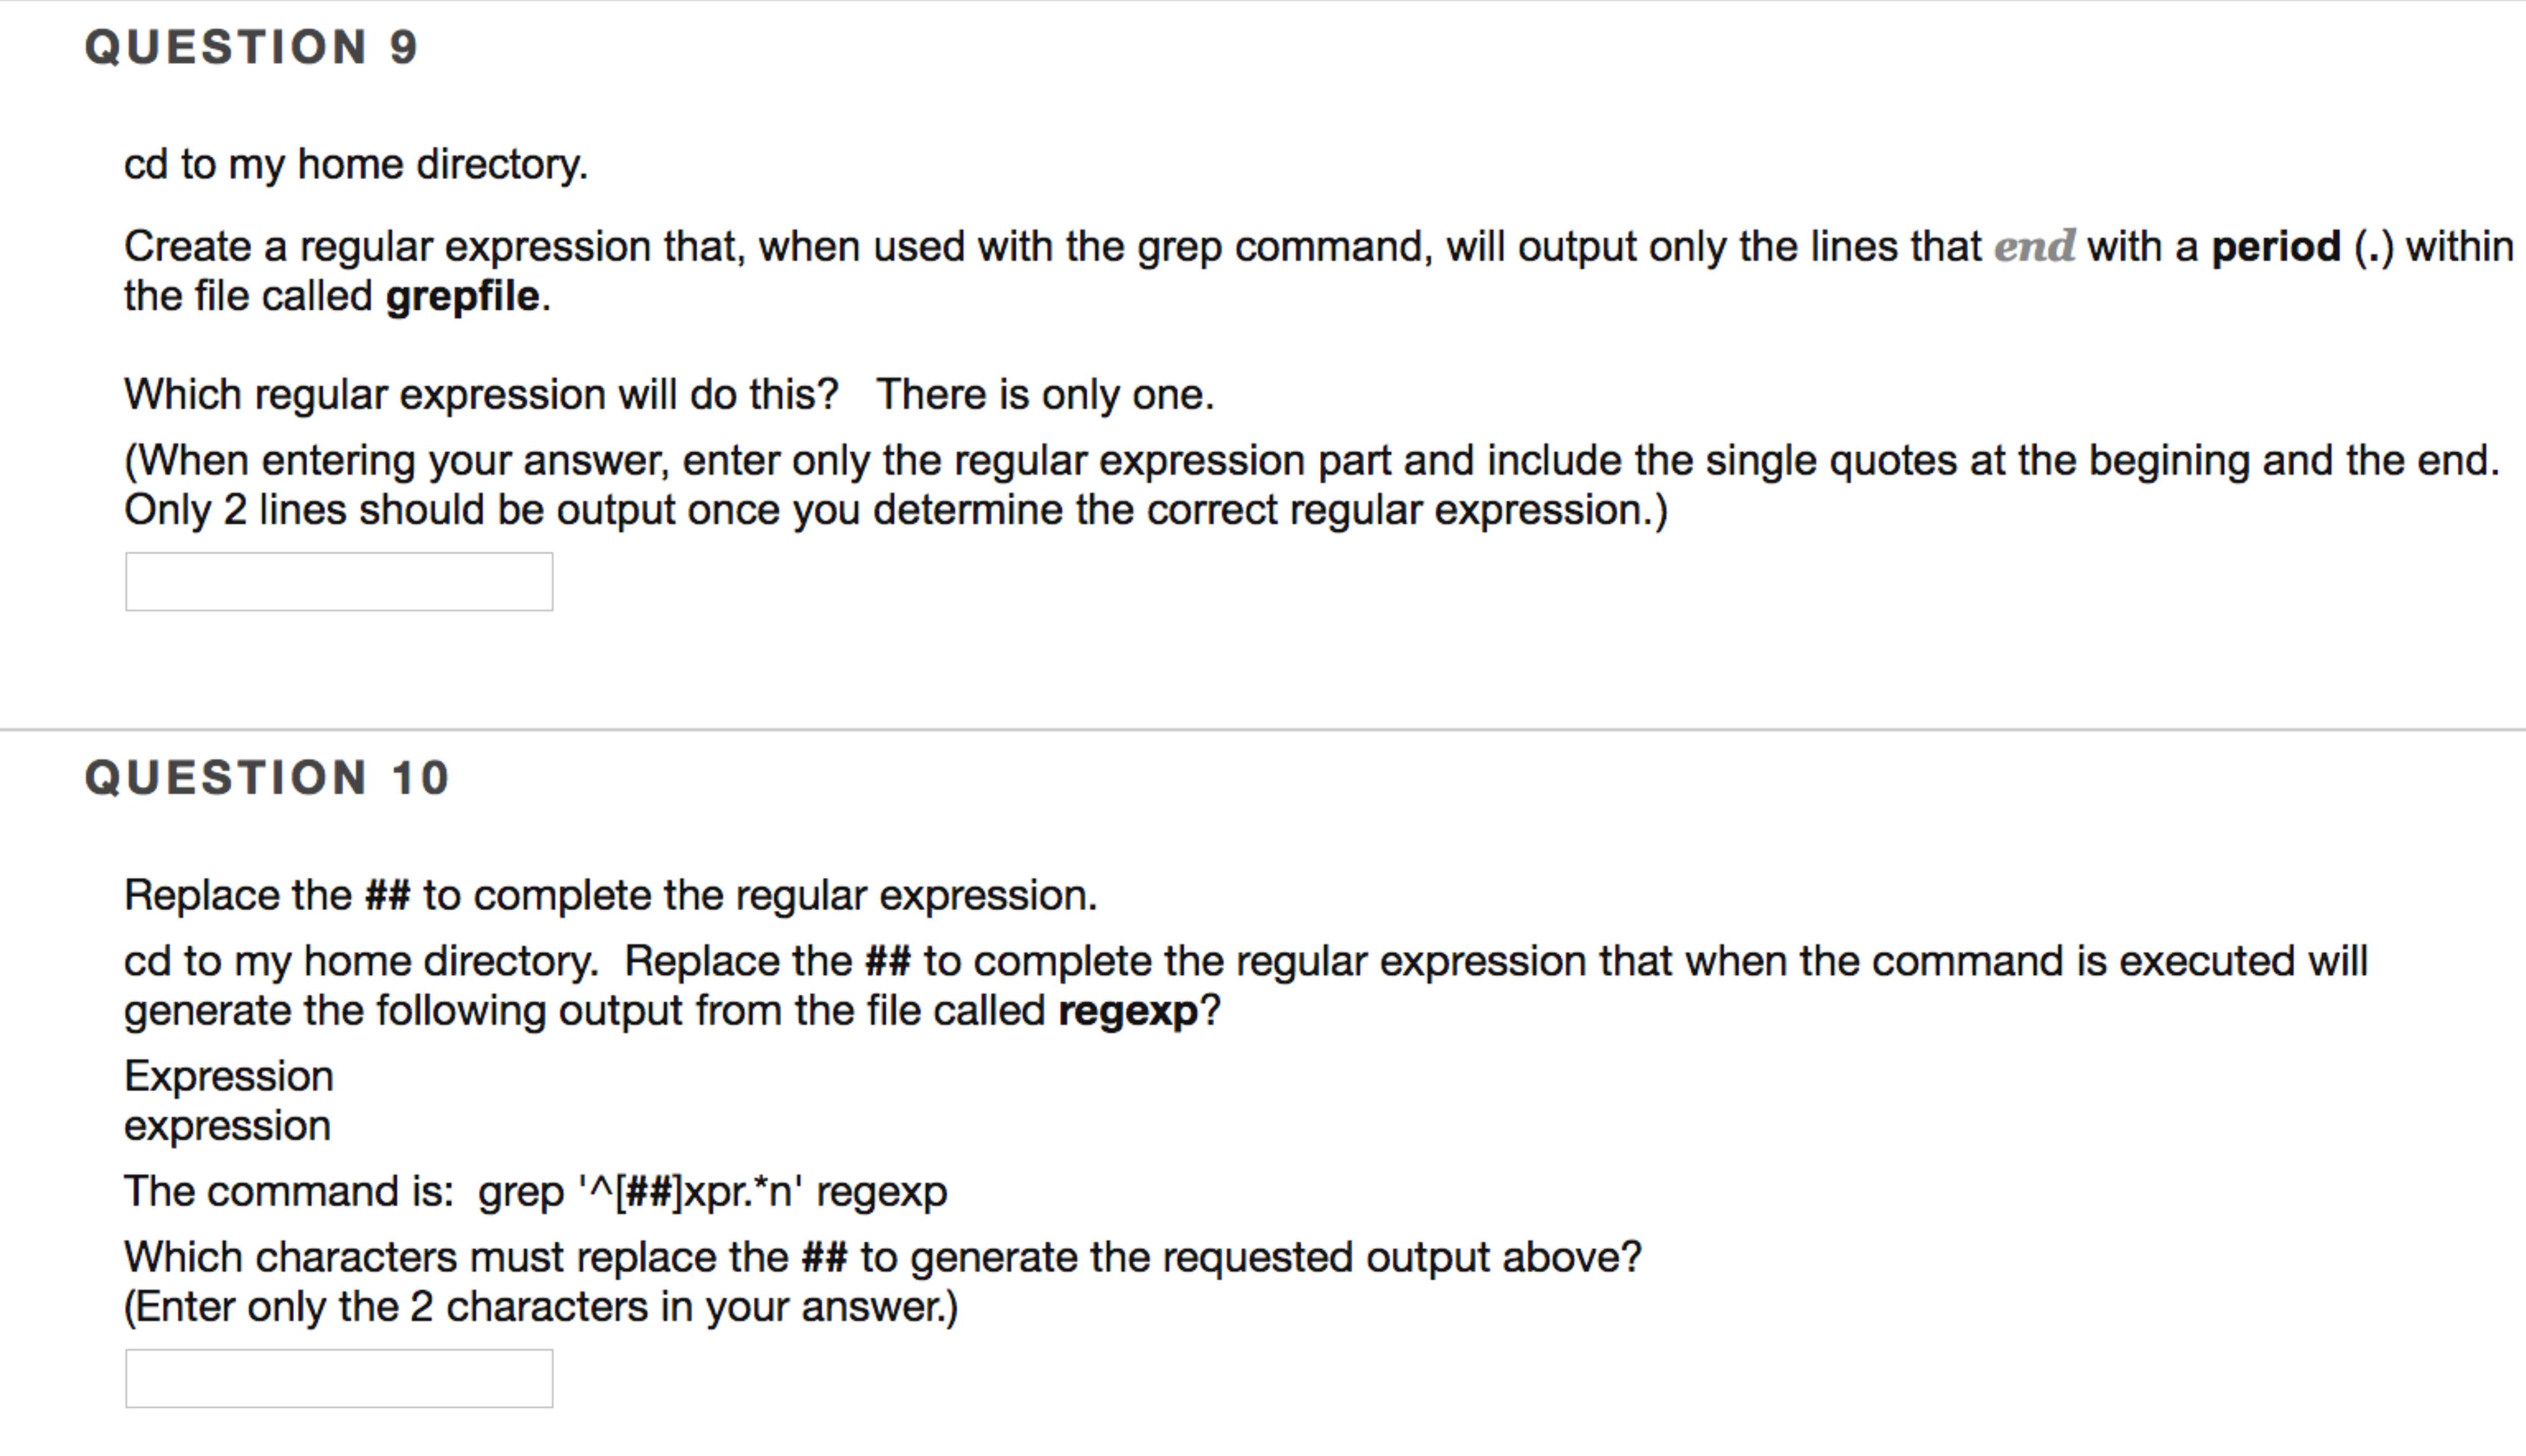Viewport: 2526px width, 1456px height.
Task: Click the QUESTION 10 heading
Action: click(x=267, y=778)
